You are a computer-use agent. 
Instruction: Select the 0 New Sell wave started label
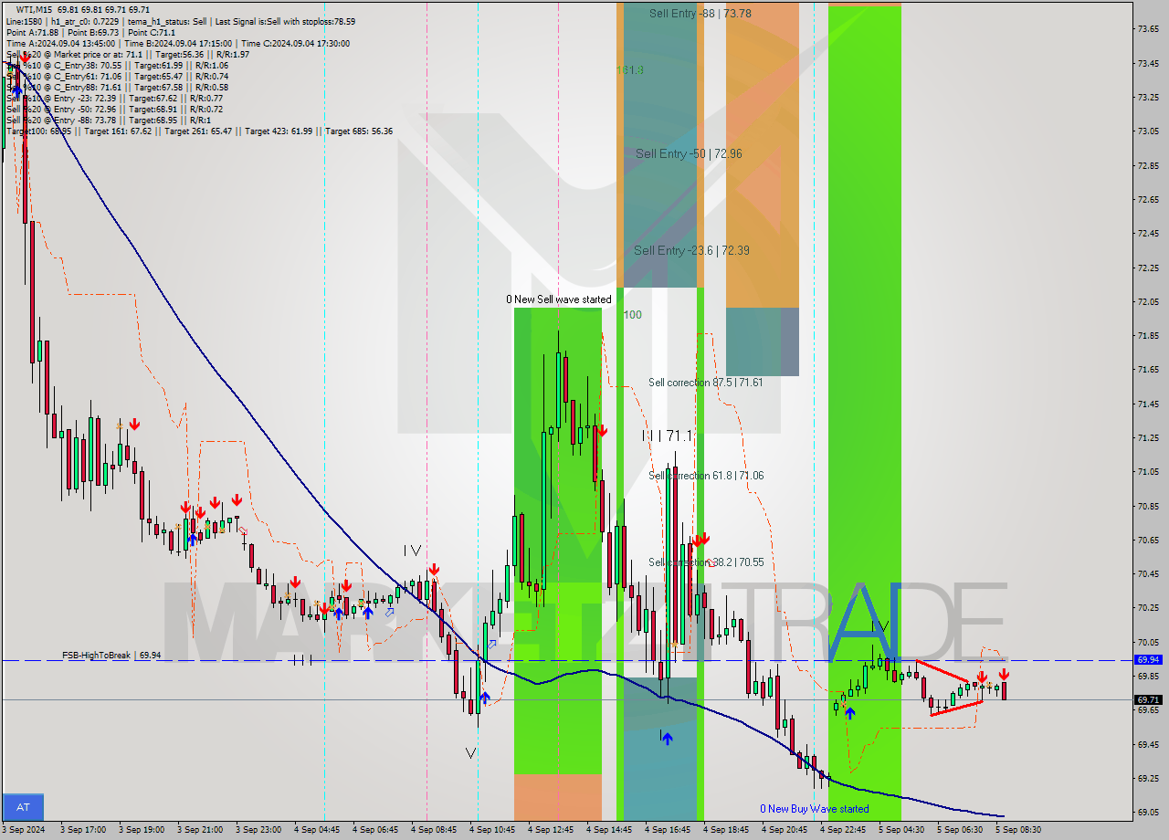point(559,299)
